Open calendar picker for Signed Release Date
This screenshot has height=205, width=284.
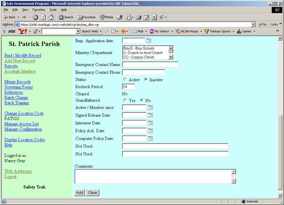click(149, 115)
